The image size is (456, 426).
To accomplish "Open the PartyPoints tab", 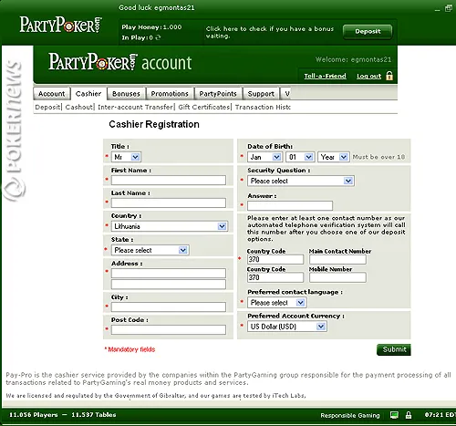I will [218, 94].
